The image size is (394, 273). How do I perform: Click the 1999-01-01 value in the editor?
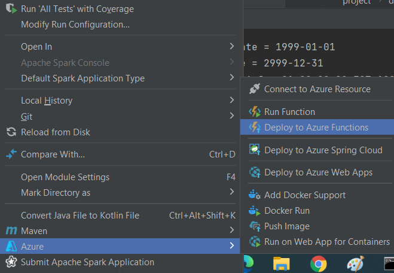click(306, 47)
